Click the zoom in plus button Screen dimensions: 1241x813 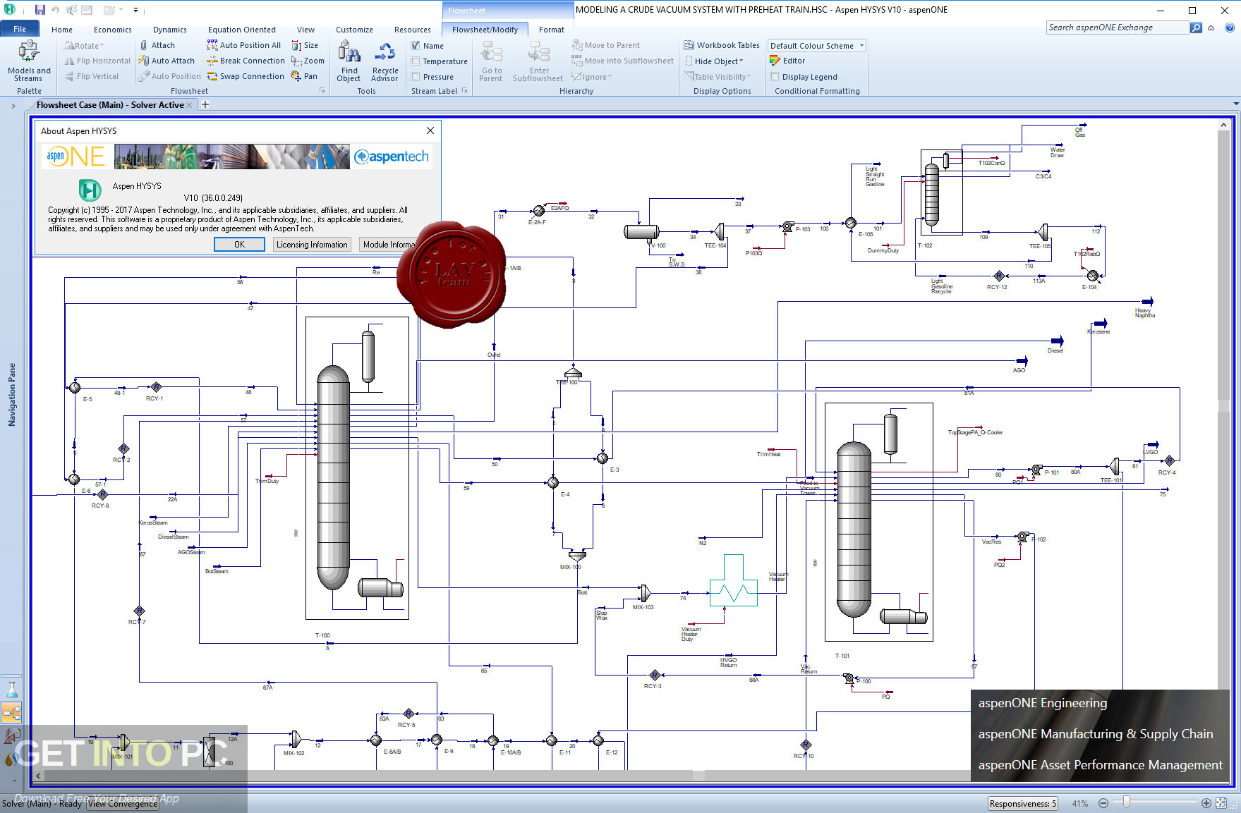point(1206,803)
